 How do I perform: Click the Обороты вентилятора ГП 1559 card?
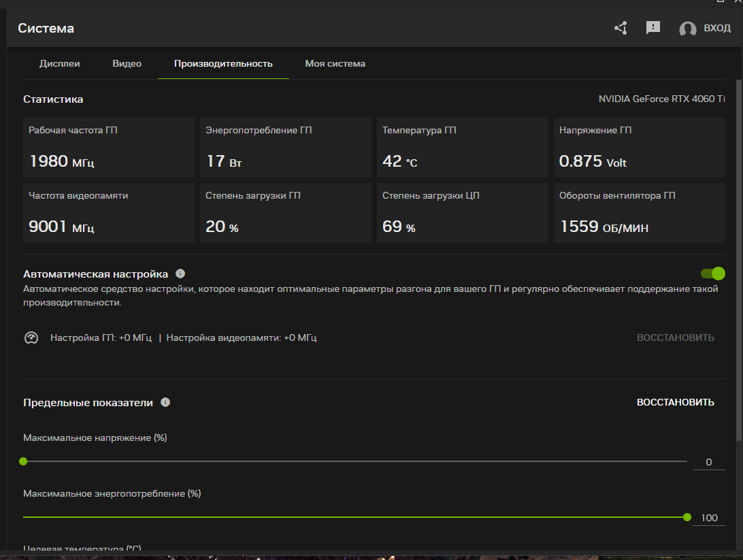tap(640, 213)
